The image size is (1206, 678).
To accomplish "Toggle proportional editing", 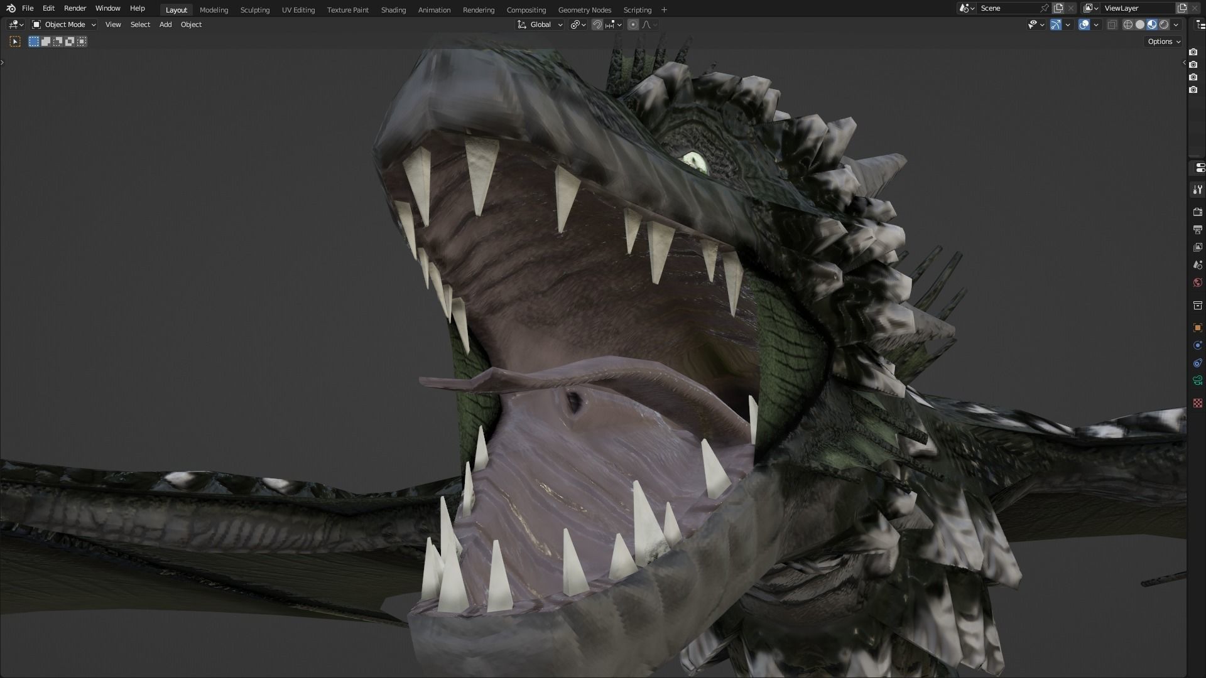I will point(633,24).
